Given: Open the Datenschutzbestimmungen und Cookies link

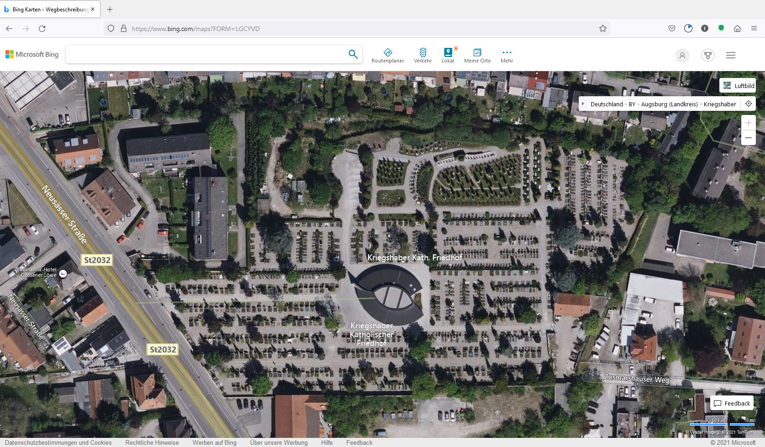Looking at the screenshot, I should coord(58,442).
